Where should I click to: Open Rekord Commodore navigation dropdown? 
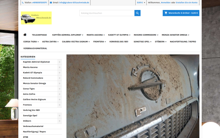146,35
